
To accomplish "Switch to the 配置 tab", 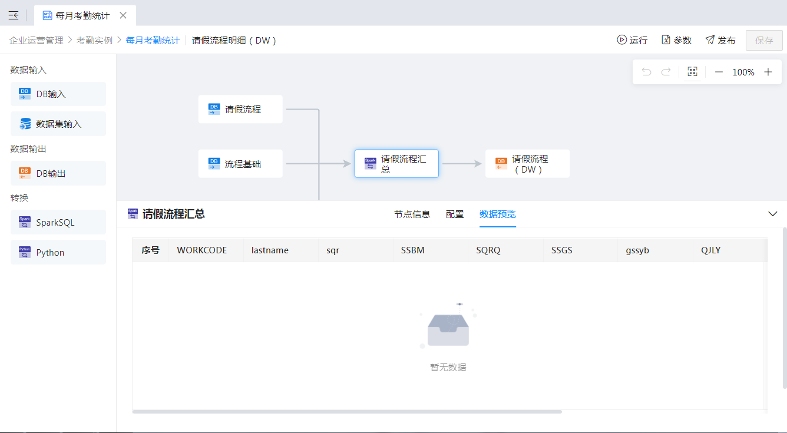I will [x=455, y=214].
